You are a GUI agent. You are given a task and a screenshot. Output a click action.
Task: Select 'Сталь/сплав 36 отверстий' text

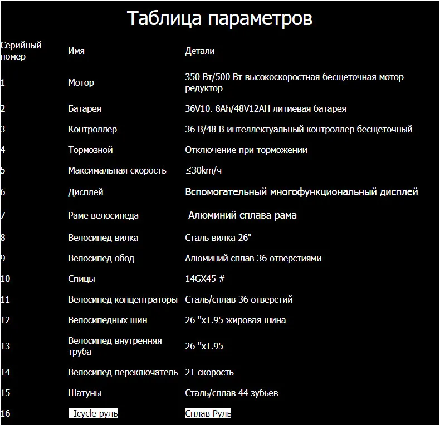(x=239, y=299)
